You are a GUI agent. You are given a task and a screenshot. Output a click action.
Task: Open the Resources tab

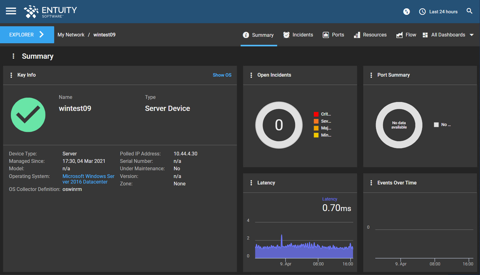pyautogui.click(x=370, y=35)
